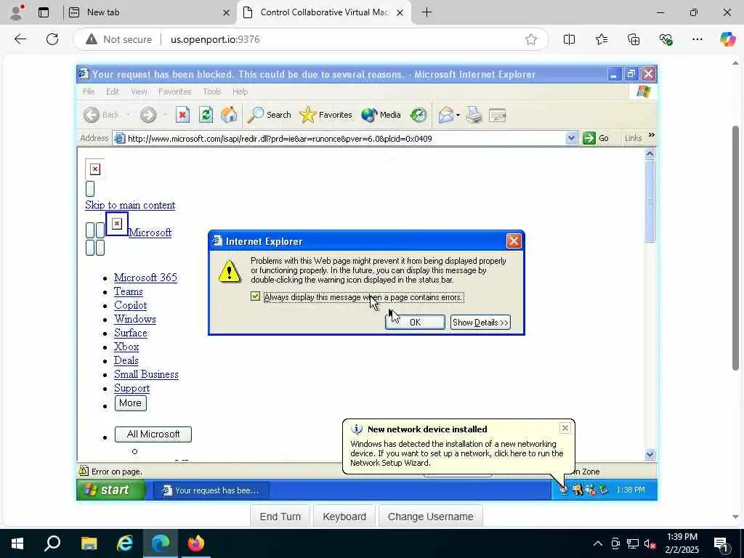Click the All Microsoft button
The width and height of the screenshot is (744, 558).
point(153,434)
